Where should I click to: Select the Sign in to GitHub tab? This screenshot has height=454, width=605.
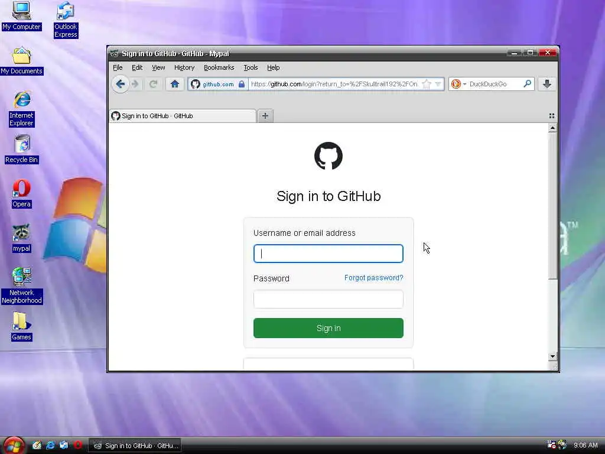(183, 116)
